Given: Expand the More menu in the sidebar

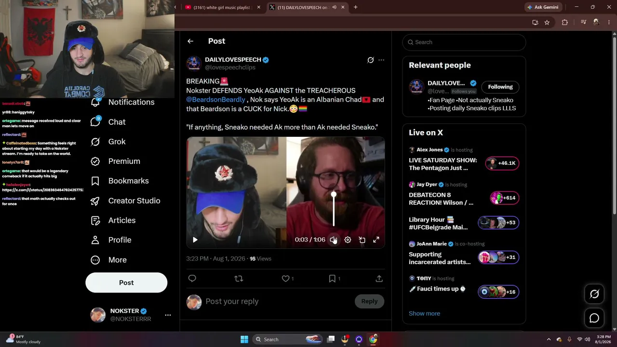Looking at the screenshot, I should (108, 260).
